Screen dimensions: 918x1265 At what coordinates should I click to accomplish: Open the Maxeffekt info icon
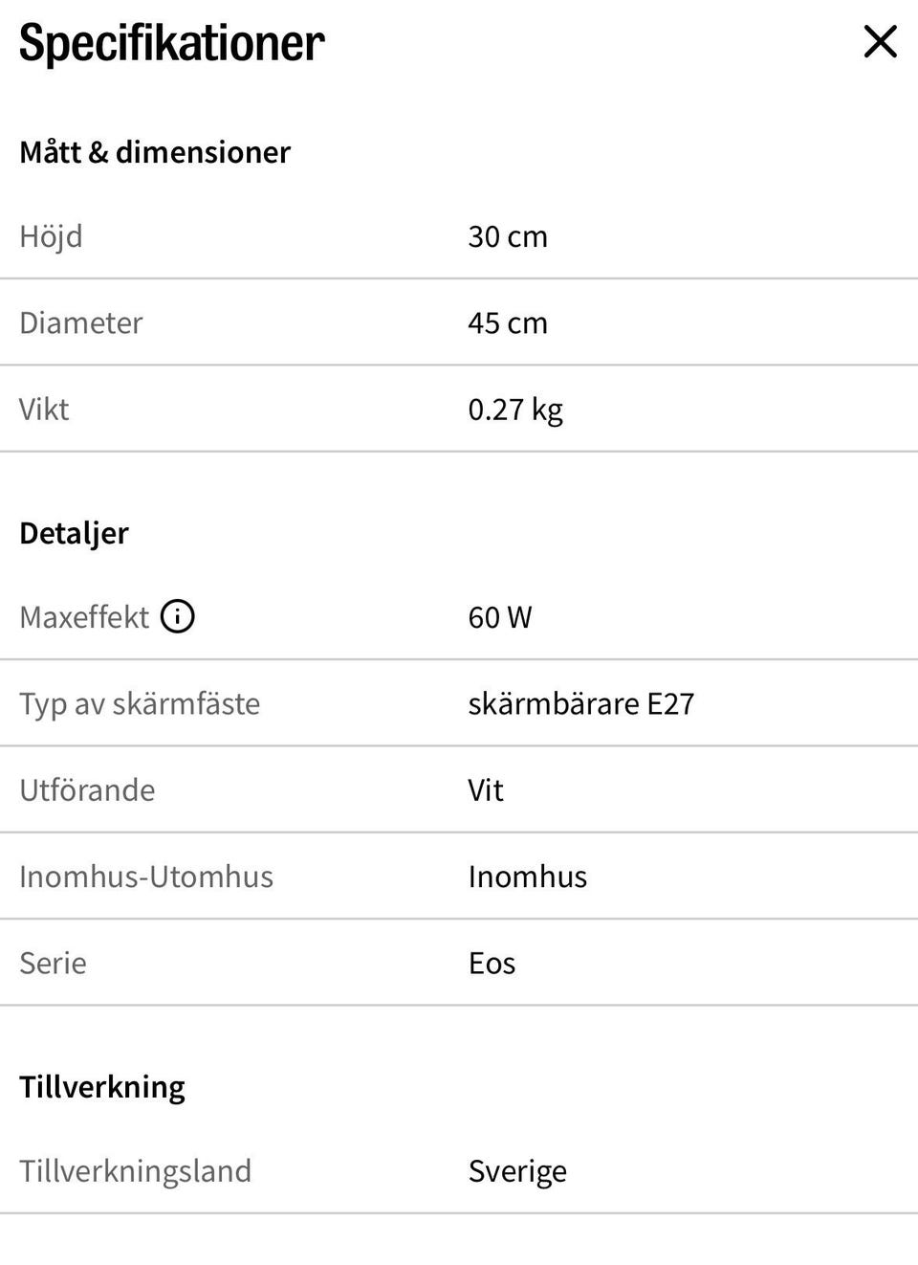click(x=177, y=616)
